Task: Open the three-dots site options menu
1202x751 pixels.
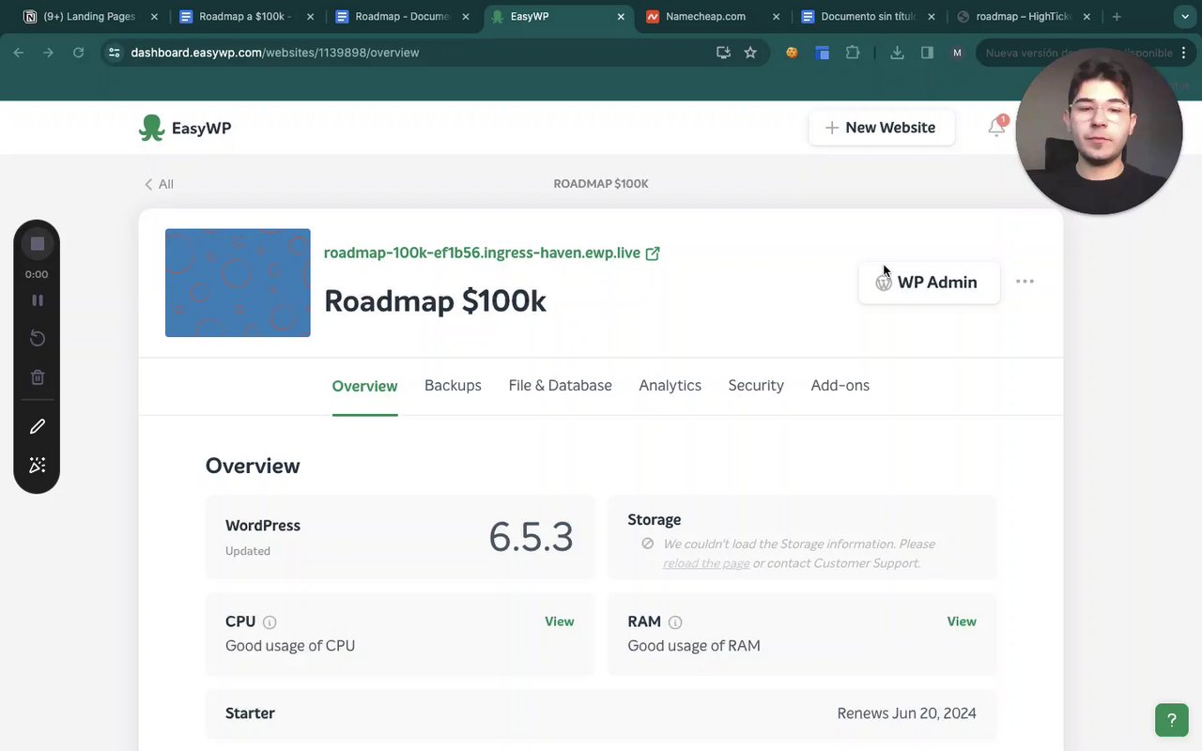Action: coord(1025,282)
